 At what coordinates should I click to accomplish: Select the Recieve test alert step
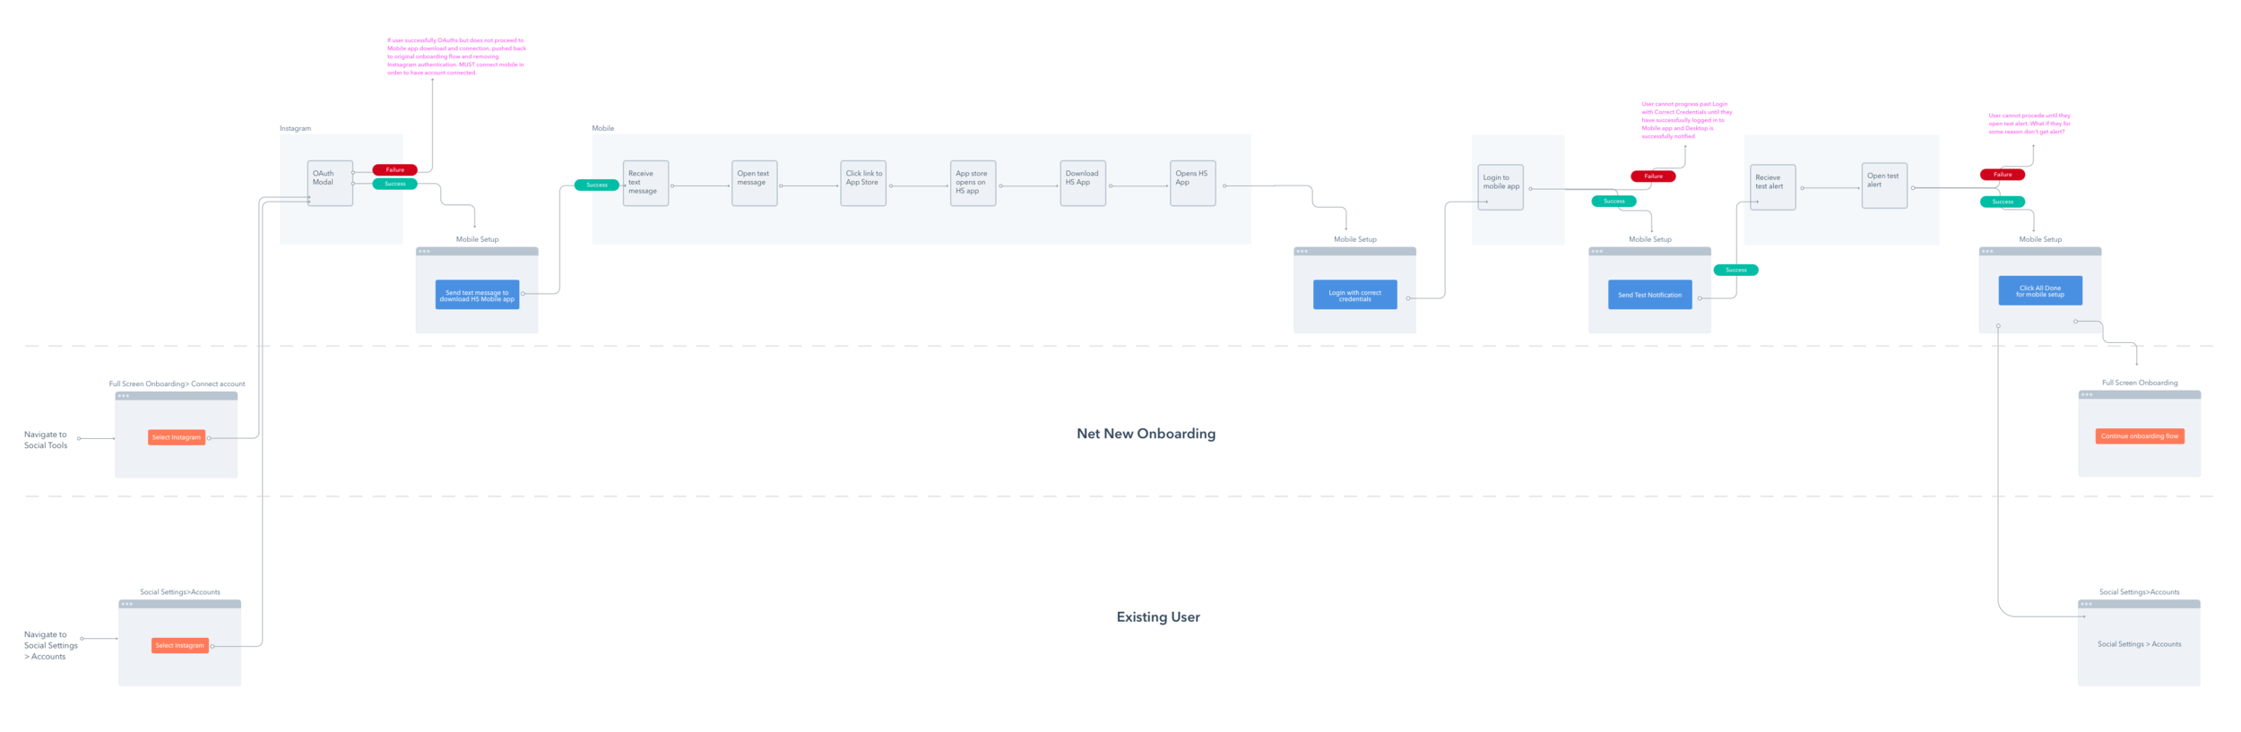pos(1773,187)
